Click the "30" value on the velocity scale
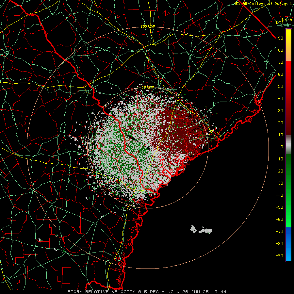294x294 pixels. [x=281, y=111]
